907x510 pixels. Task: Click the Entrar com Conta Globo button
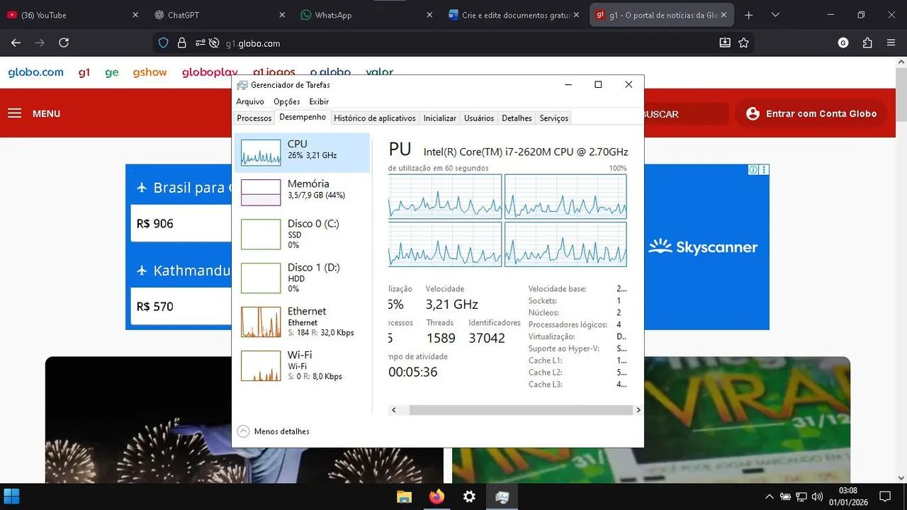811,113
